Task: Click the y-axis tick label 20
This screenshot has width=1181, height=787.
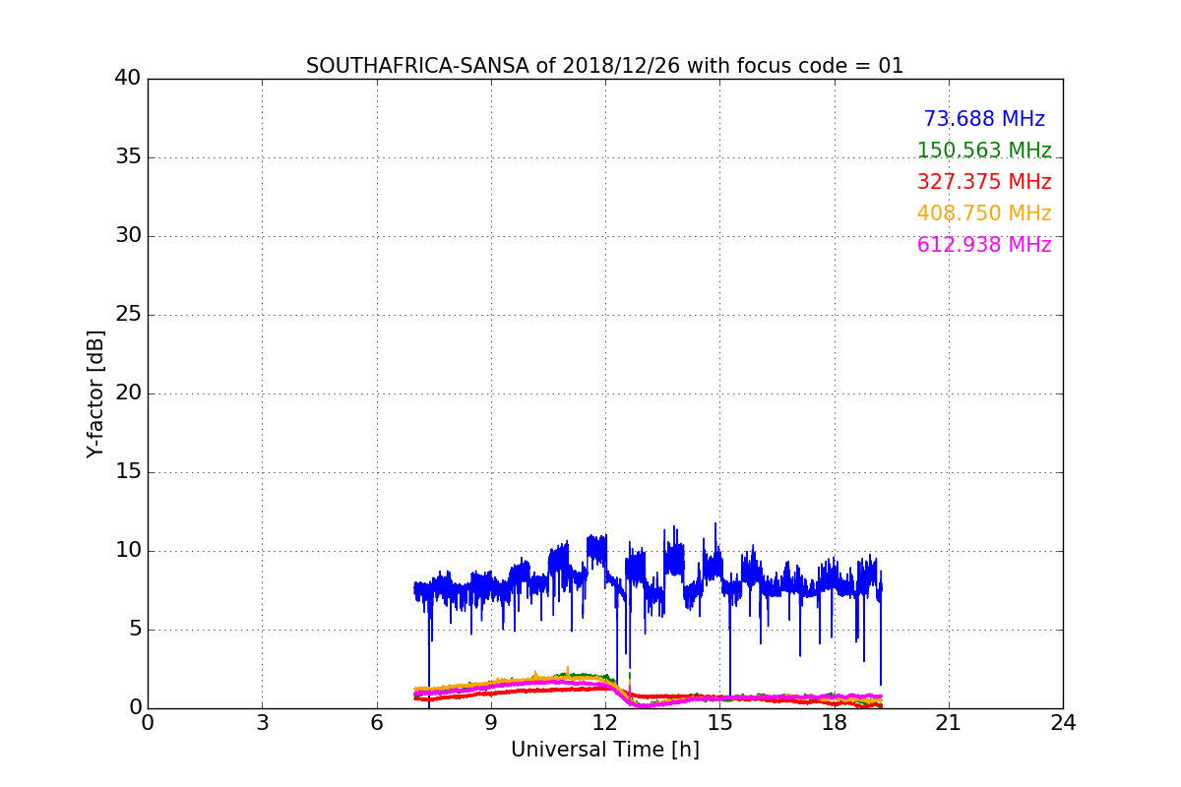Action: 128,393
